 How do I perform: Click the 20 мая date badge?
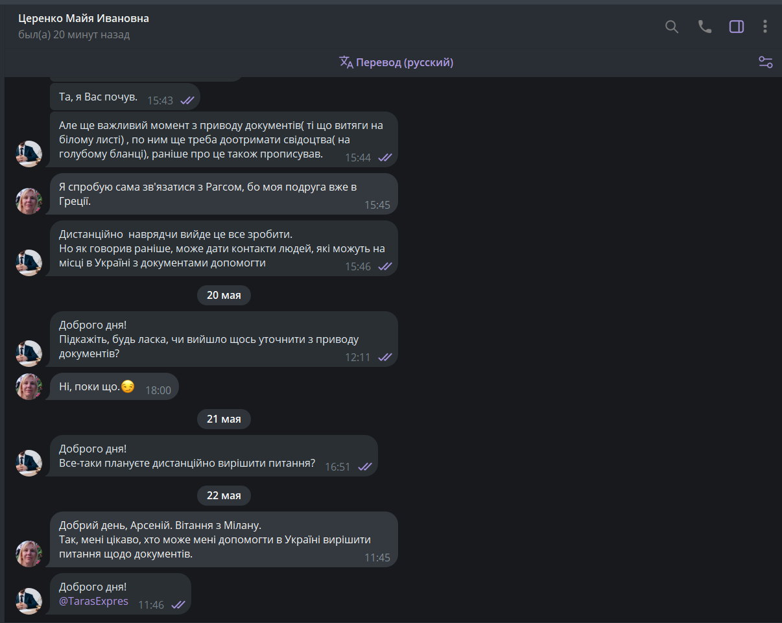(x=224, y=295)
